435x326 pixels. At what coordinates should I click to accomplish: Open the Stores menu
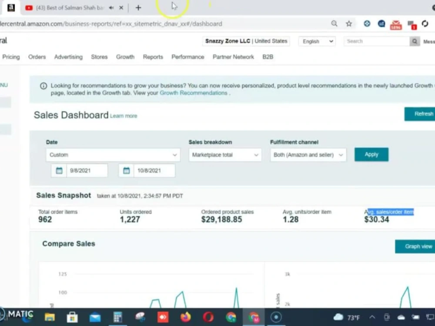(x=99, y=57)
